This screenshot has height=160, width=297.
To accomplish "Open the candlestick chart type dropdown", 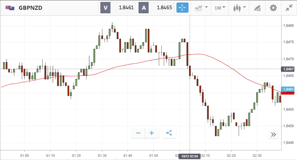I will pyautogui.click(x=240, y=8).
